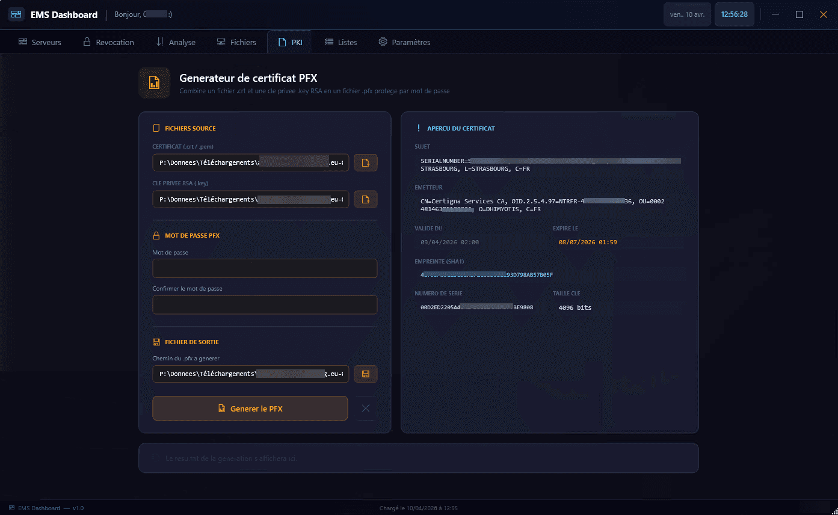
Task: Select the PKI tab
Action: [290, 42]
